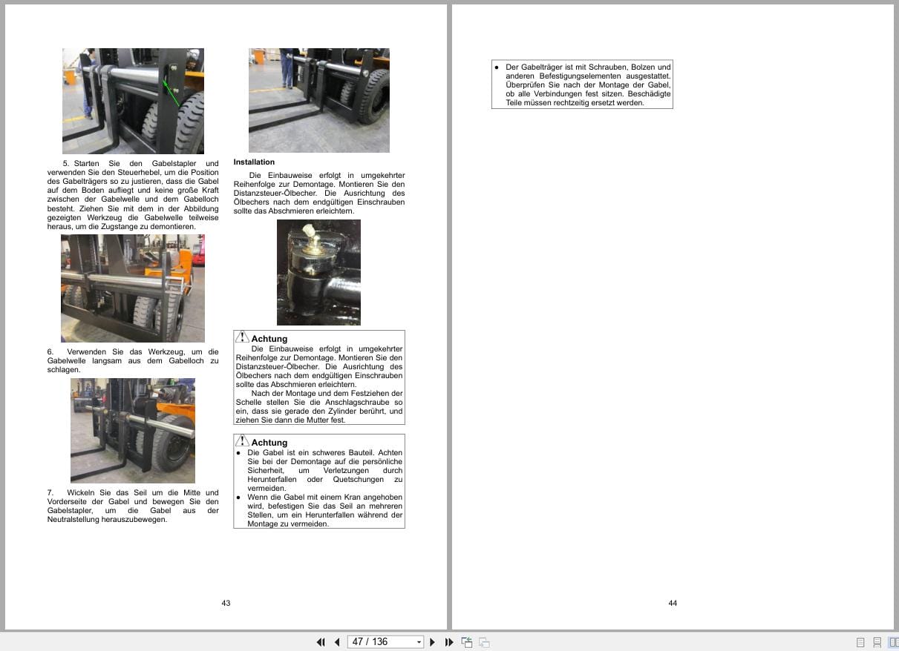Enable continuous page scrolling layout
899x651 pixels.
tap(878, 641)
